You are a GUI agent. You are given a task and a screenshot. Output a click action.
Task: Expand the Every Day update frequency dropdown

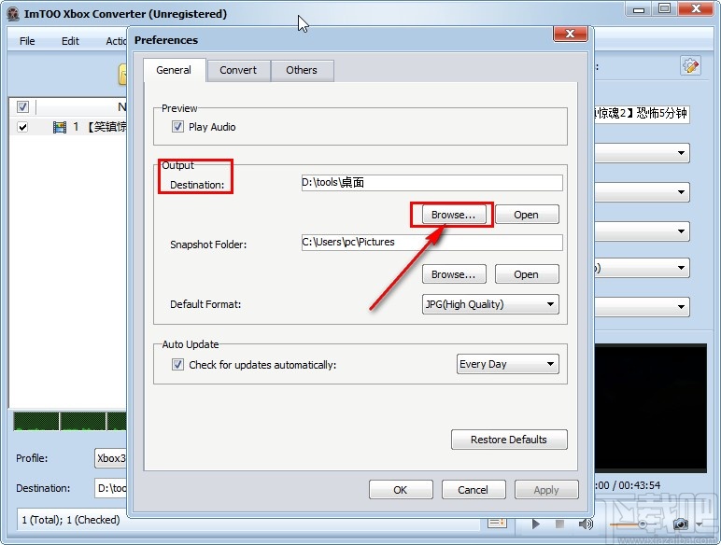(508, 364)
